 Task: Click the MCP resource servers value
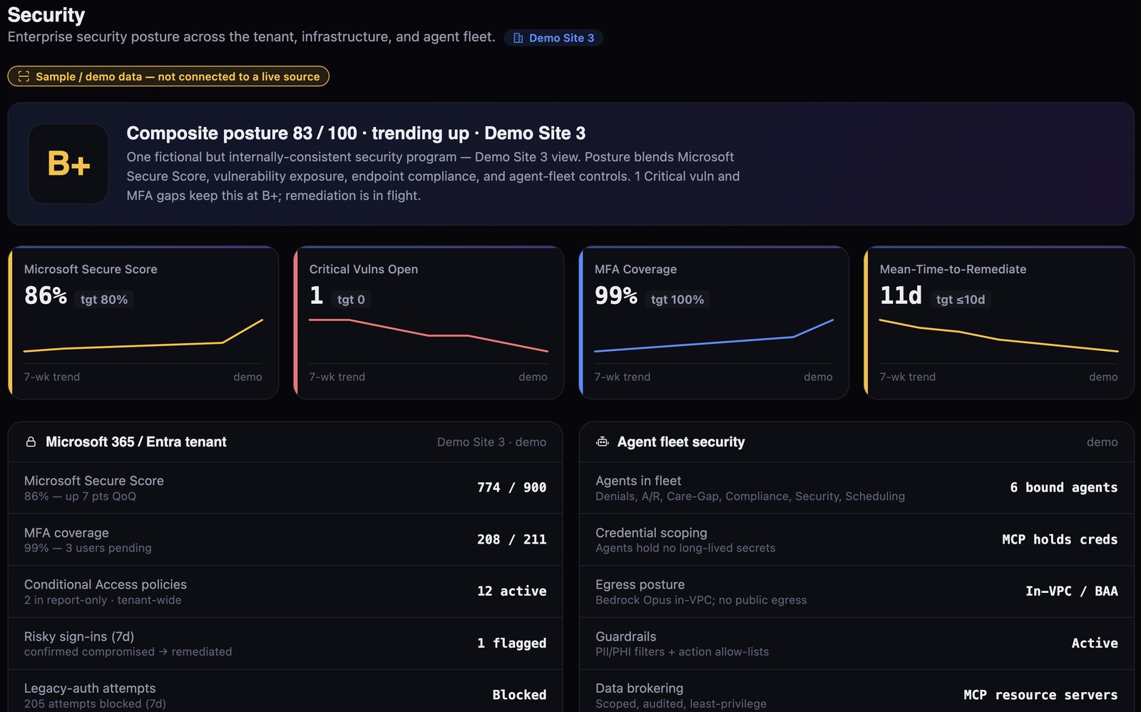tap(1040, 695)
